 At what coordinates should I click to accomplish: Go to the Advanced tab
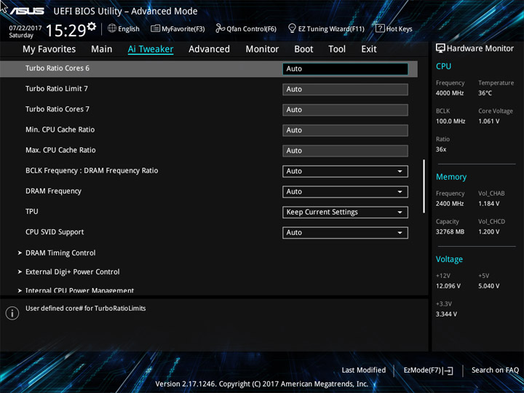click(209, 49)
